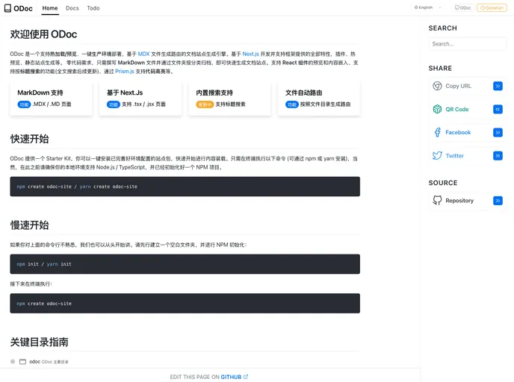Screen dimensions: 514x382
Task: Open the Todo tab
Action: pos(93,8)
